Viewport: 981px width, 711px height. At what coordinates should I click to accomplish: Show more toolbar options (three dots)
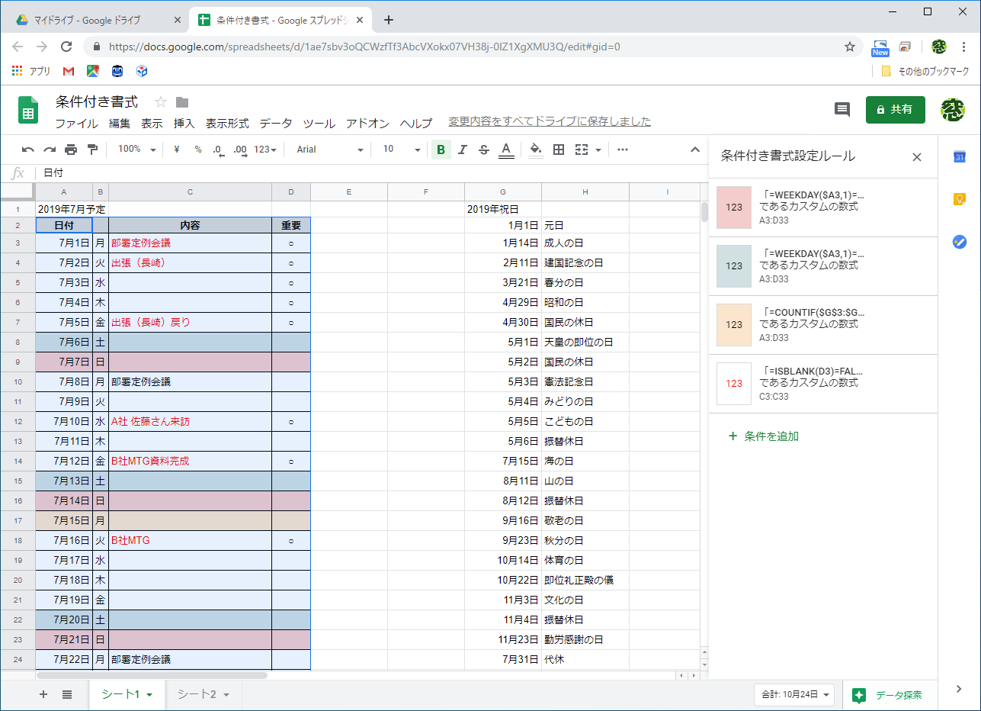click(623, 150)
